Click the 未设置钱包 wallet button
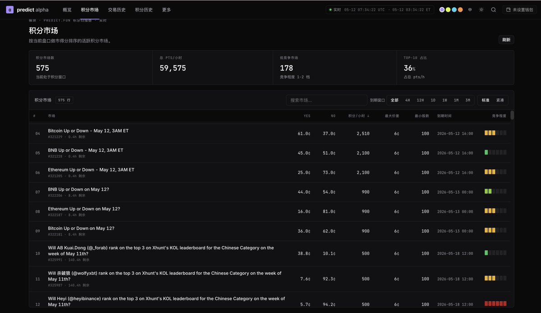The width and height of the screenshot is (541, 313). (x=519, y=9)
